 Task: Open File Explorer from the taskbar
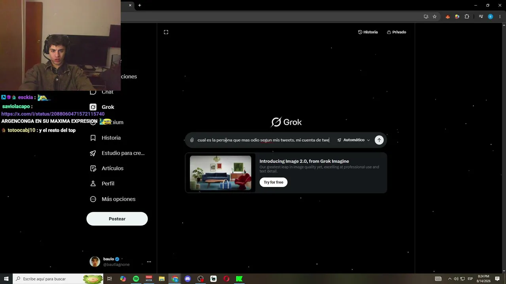pyautogui.click(x=162, y=279)
